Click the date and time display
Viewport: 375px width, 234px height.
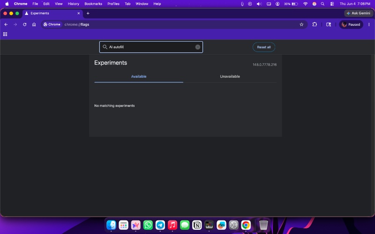pos(355,4)
